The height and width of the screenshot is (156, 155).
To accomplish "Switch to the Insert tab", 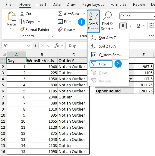I will pos(41,5).
